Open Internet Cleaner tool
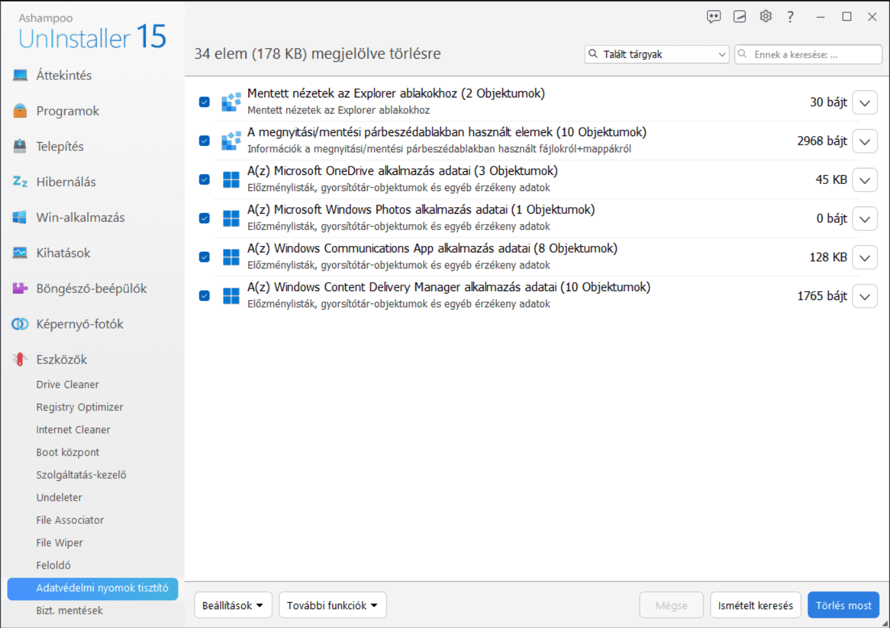 (x=74, y=430)
